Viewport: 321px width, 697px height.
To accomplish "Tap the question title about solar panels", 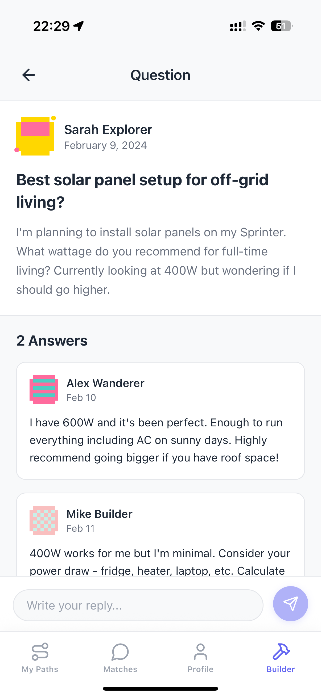I will point(142,191).
